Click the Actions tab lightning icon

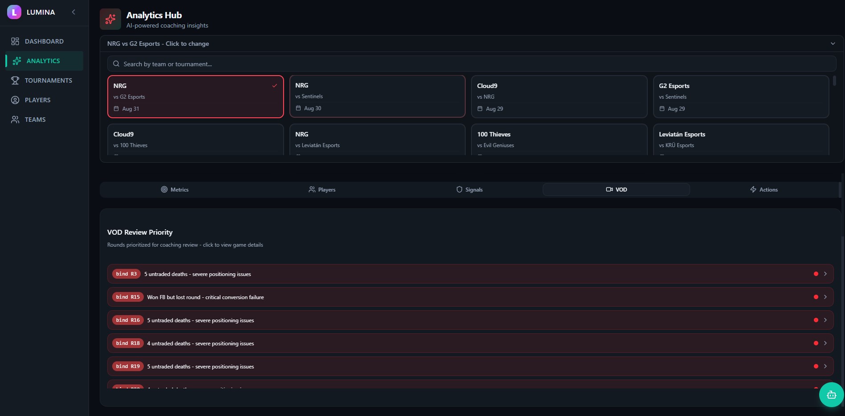pos(753,189)
